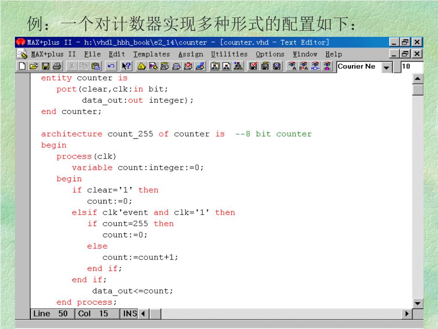438x329 pixels.
Task: Click the "if clear='1' then" line
Action: (115, 190)
